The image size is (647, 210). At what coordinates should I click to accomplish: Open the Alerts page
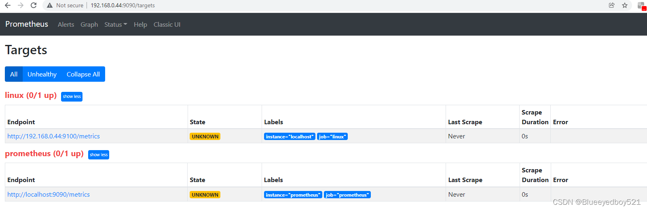(66, 25)
